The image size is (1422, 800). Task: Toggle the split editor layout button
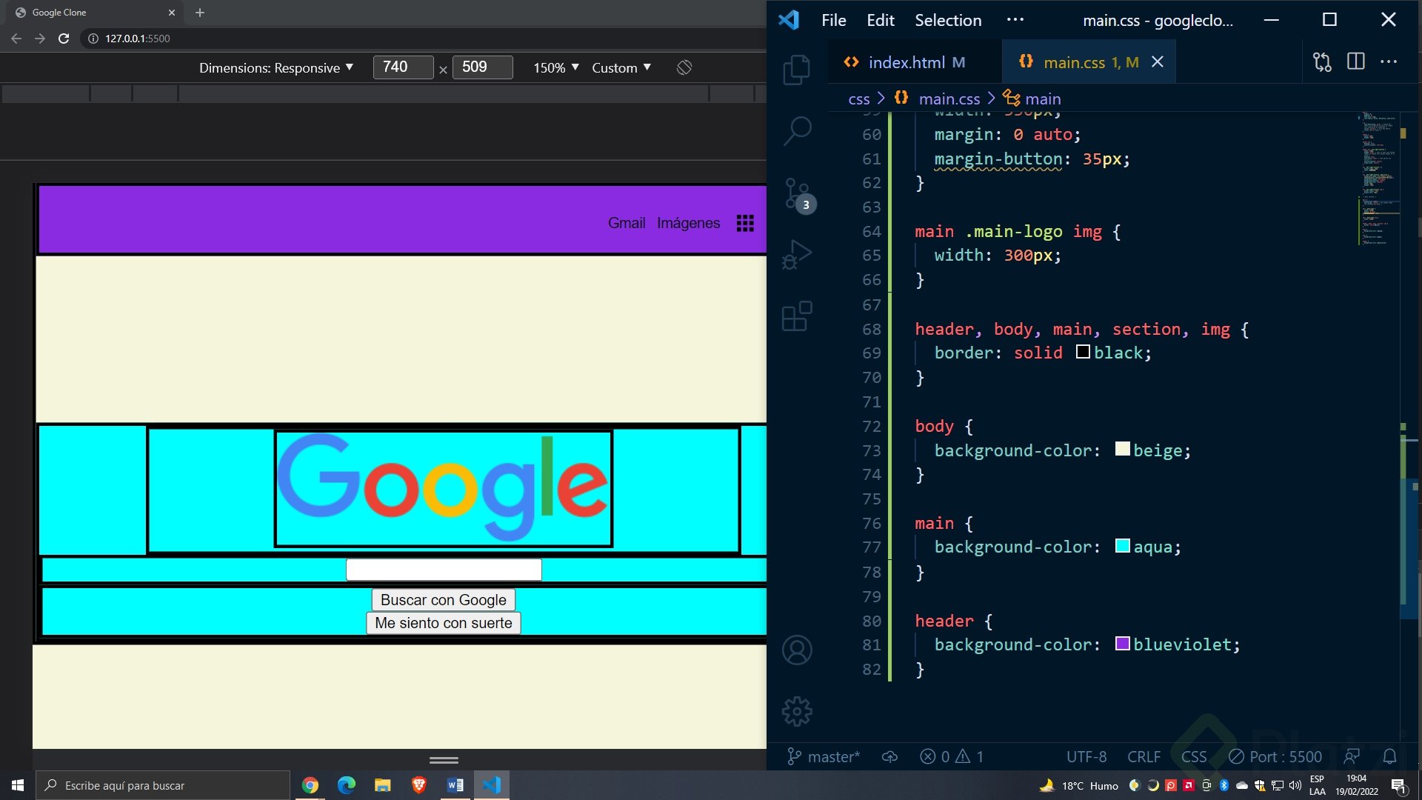pyautogui.click(x=1355, y=62)
